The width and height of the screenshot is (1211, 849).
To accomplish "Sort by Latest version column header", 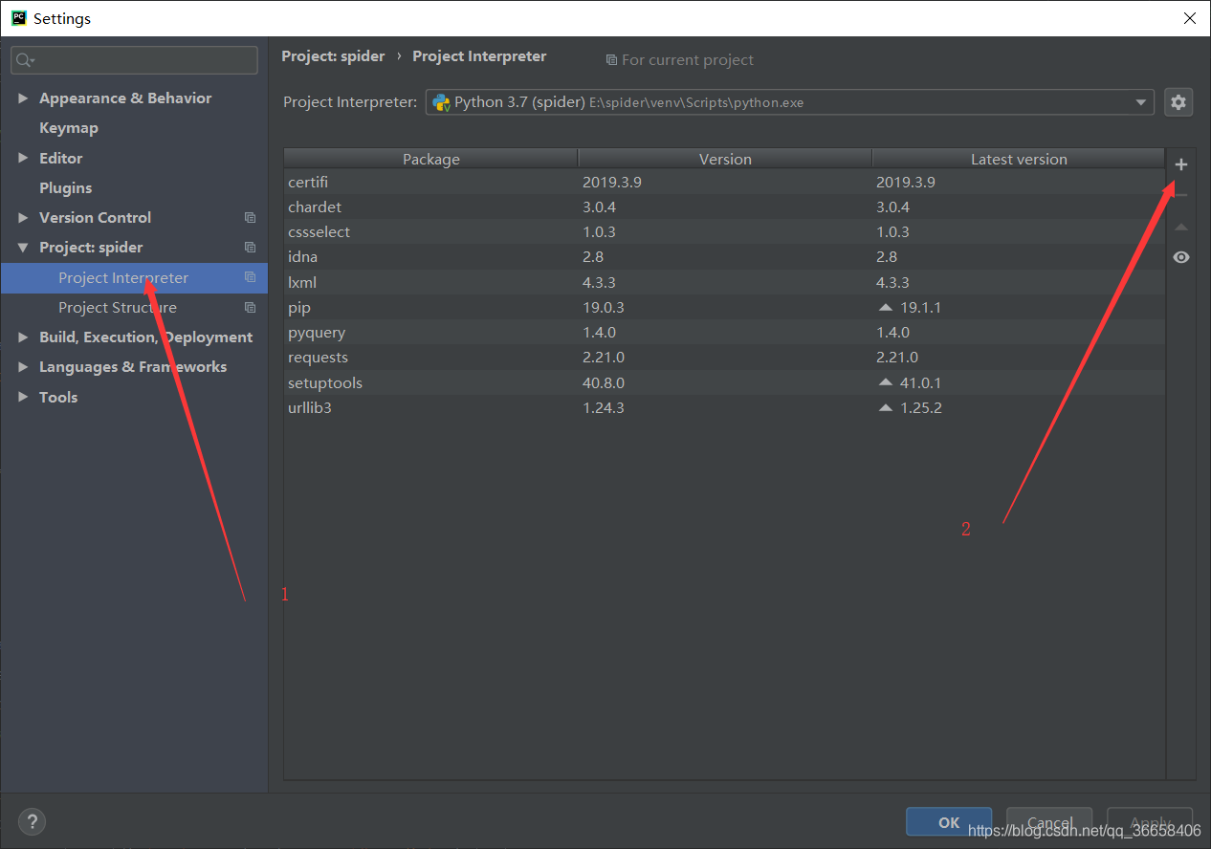I will click(x=1019, y=159).
